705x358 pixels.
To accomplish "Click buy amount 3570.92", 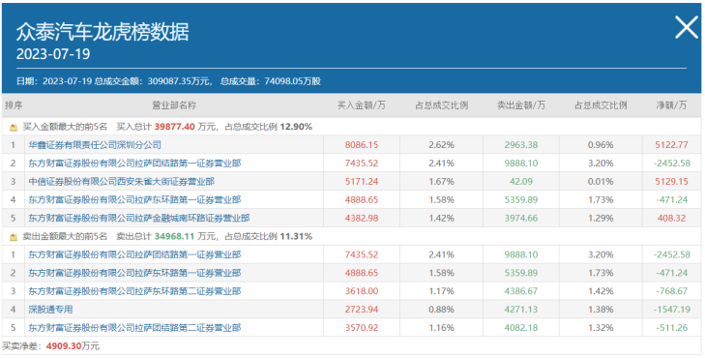I will [x=362, y=328].
